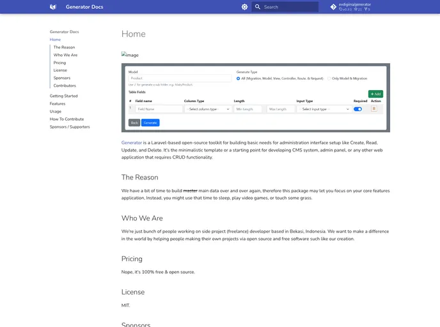Jump to Contributors in sidebar
This screenshot has height=327, width=440.
[x=65, y=86]
